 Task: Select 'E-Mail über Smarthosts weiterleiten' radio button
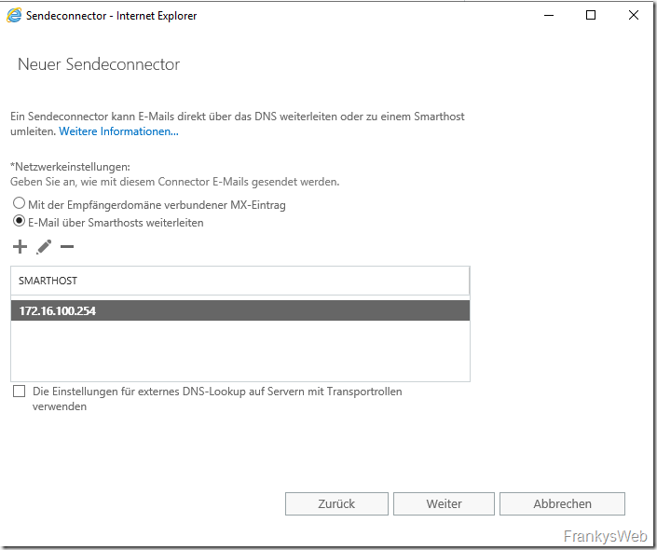19,223
